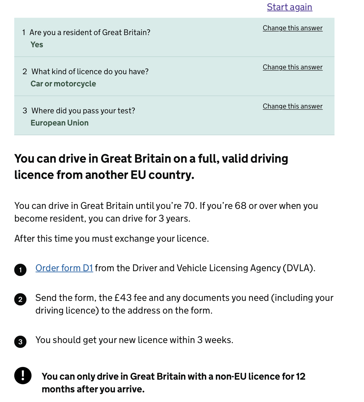Click the exclamation warning icon
The width and height of the screenshot is (364, 402).
pos(23,376)
